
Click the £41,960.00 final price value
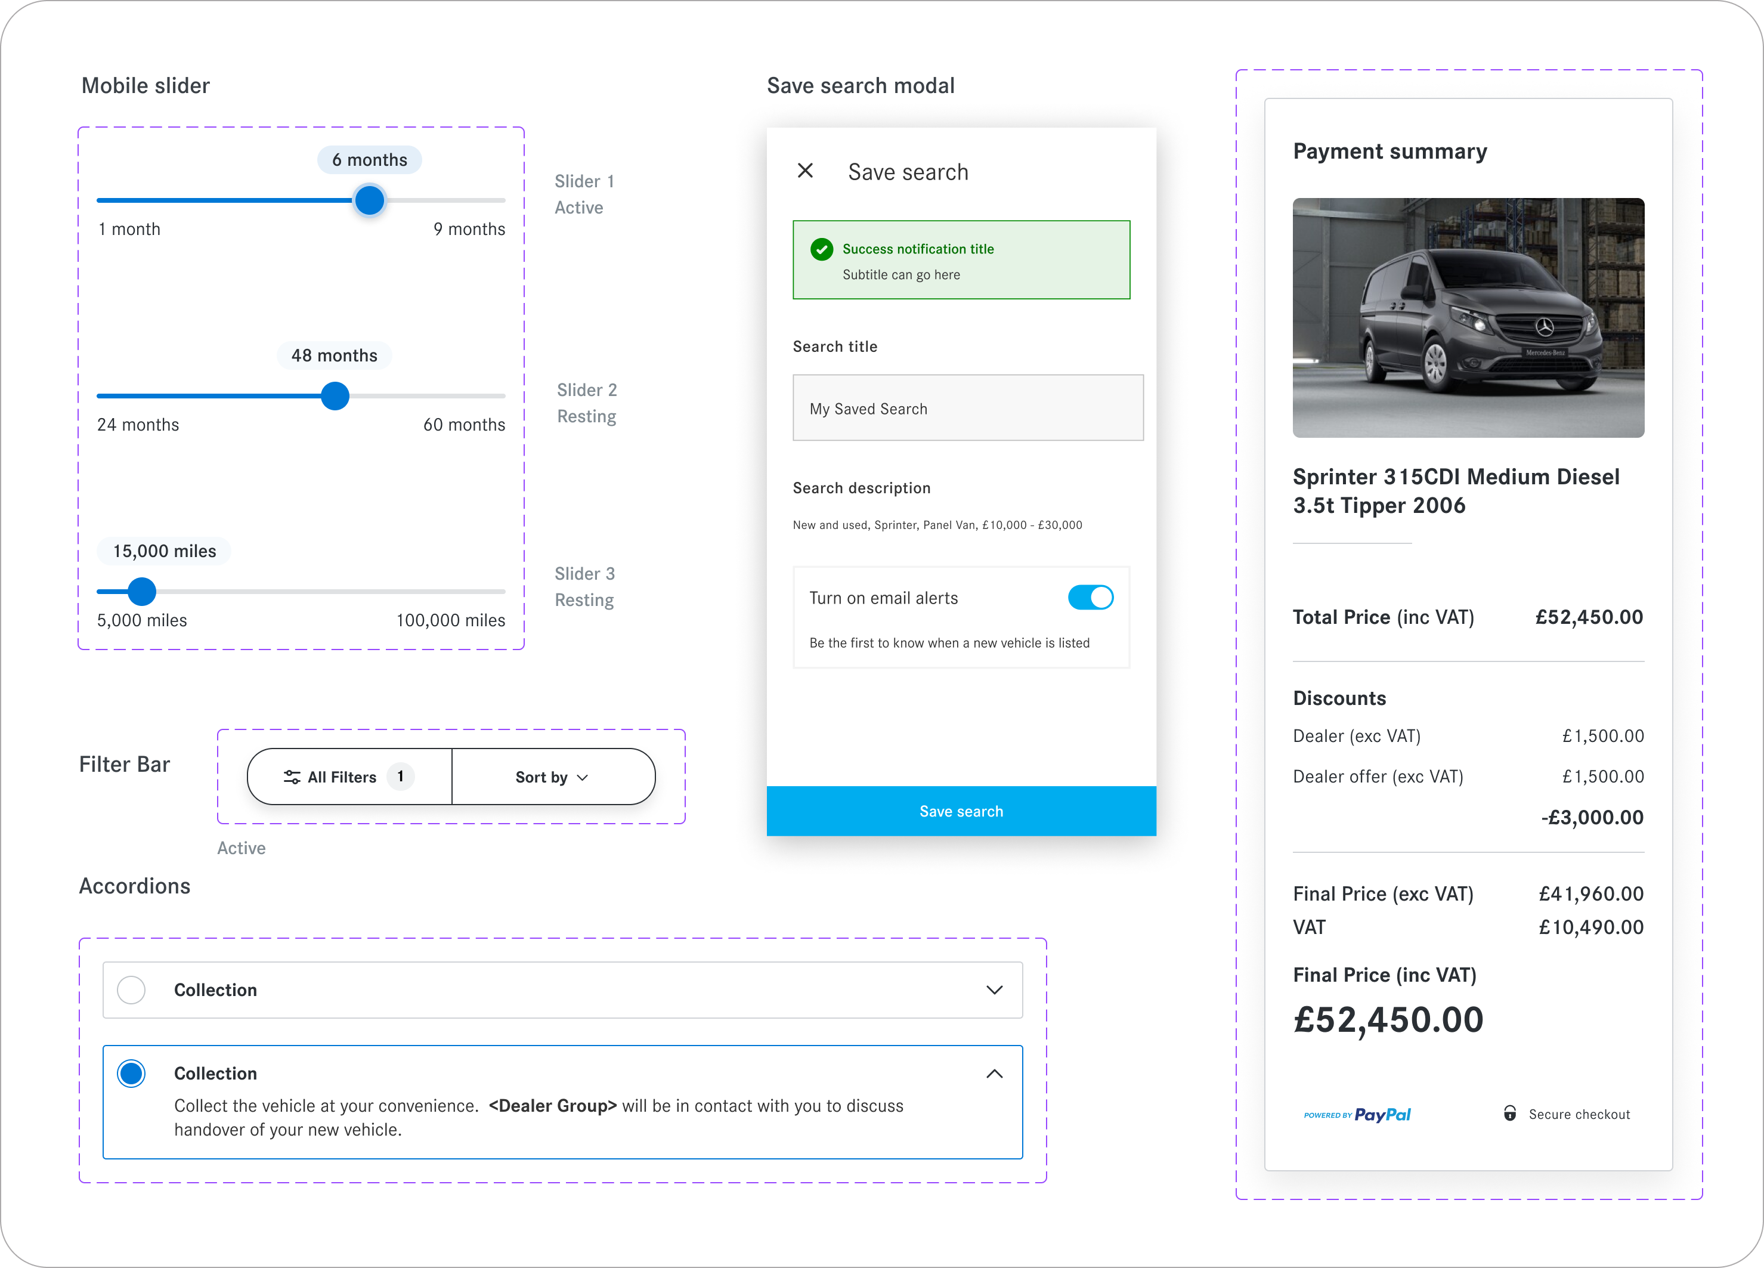tap(1590, 894)
